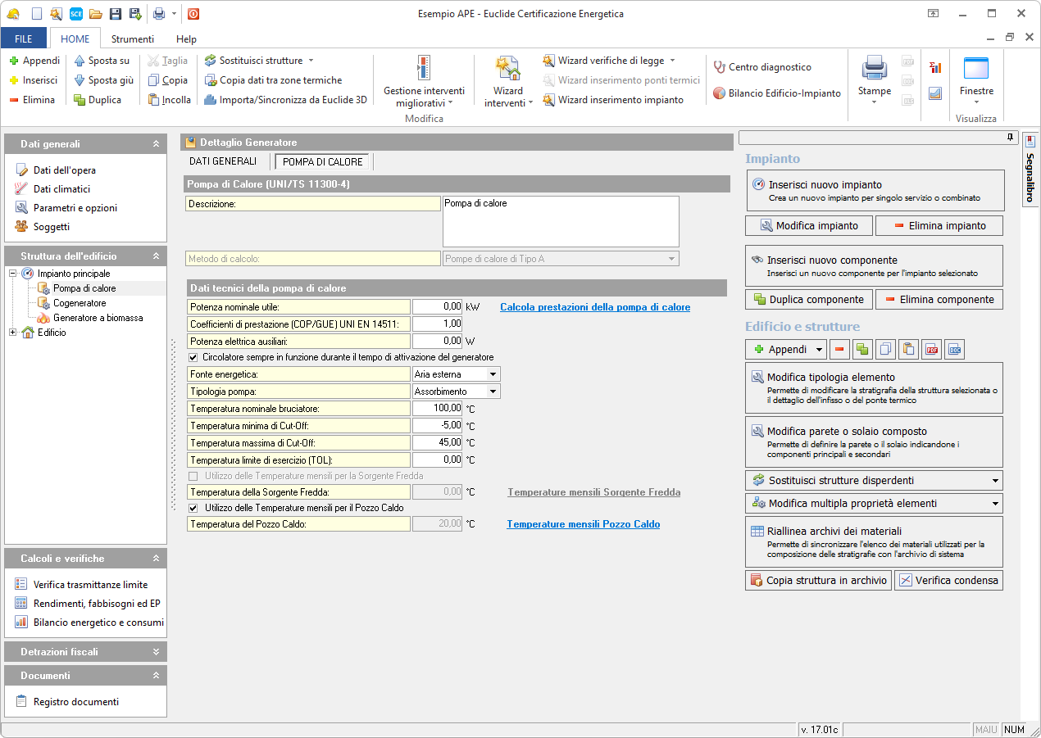1041x738 pixels.
Task: Click the Potenza nominale utile input field
Action: point(438,307)
